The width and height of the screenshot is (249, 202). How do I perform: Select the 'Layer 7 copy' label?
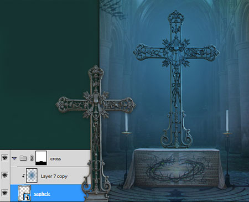tap(54, 177)
